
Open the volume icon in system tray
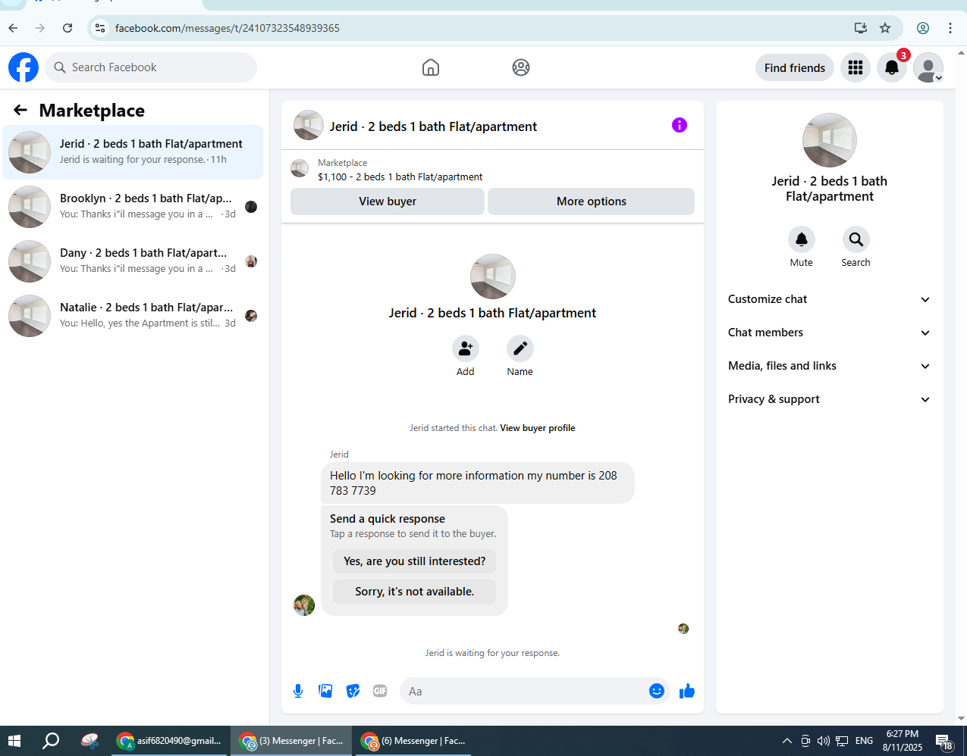pyautogui.click(x=823, y=741)
